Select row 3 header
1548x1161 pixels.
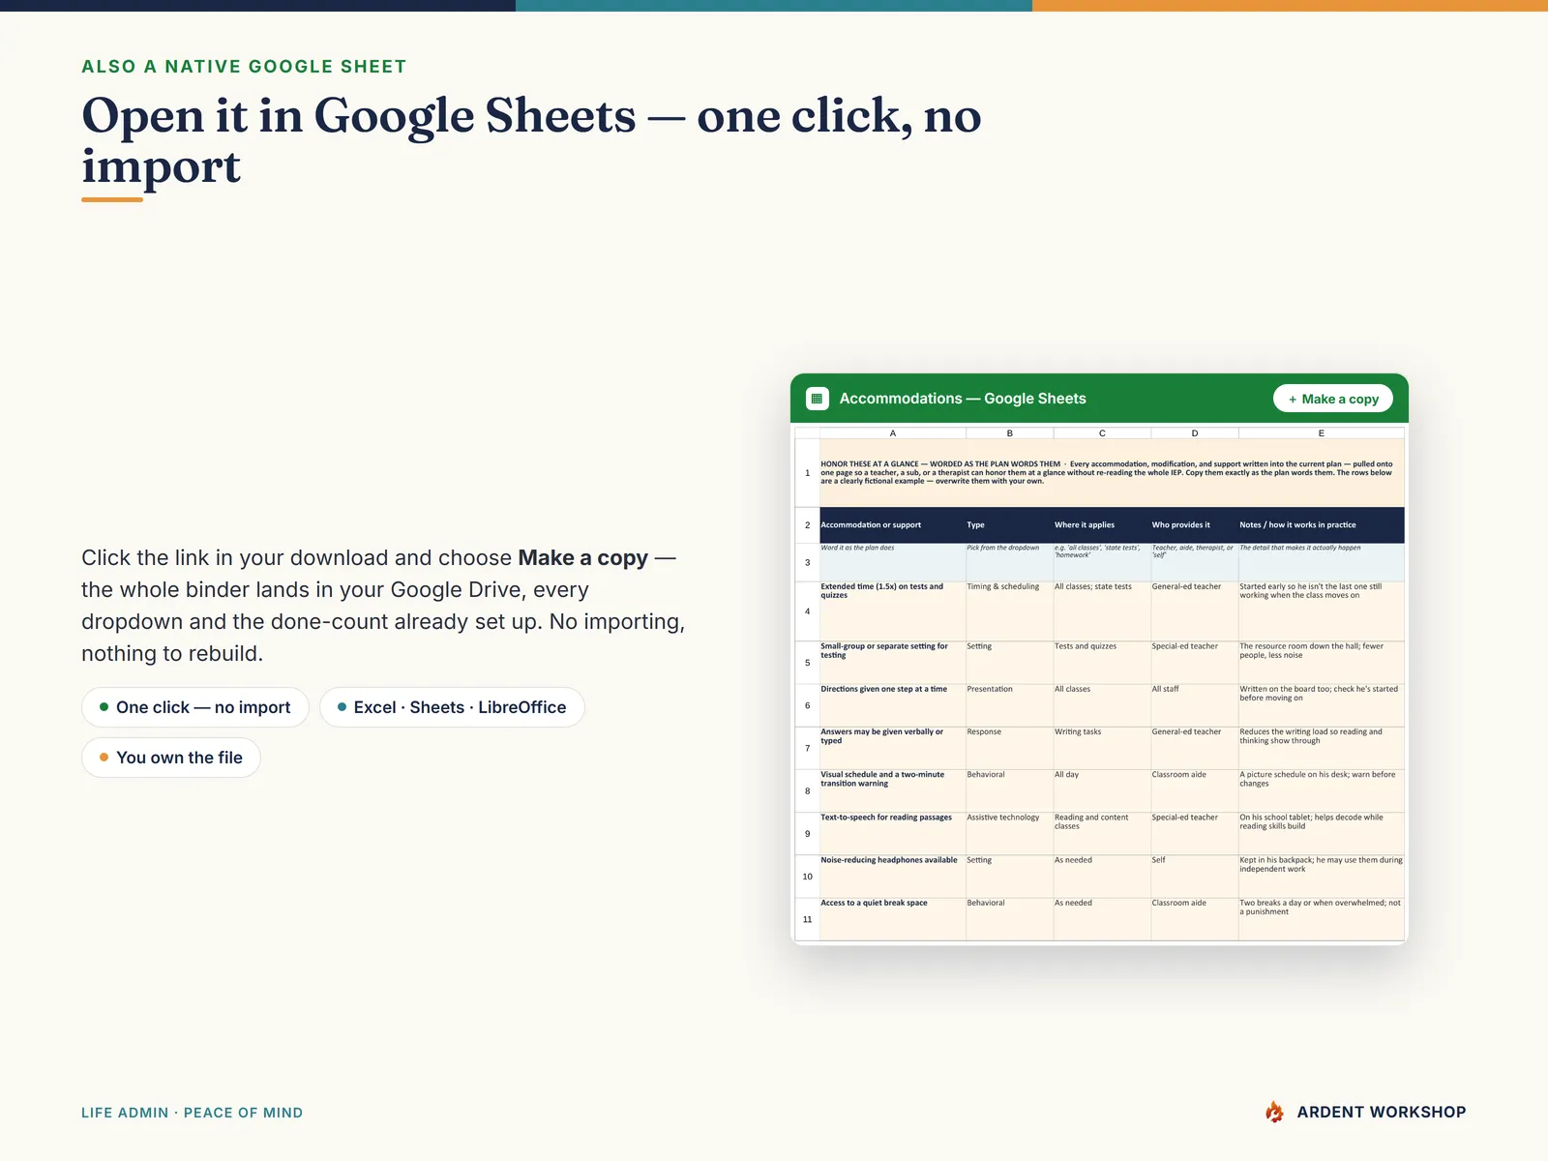(x=807, y=562)
